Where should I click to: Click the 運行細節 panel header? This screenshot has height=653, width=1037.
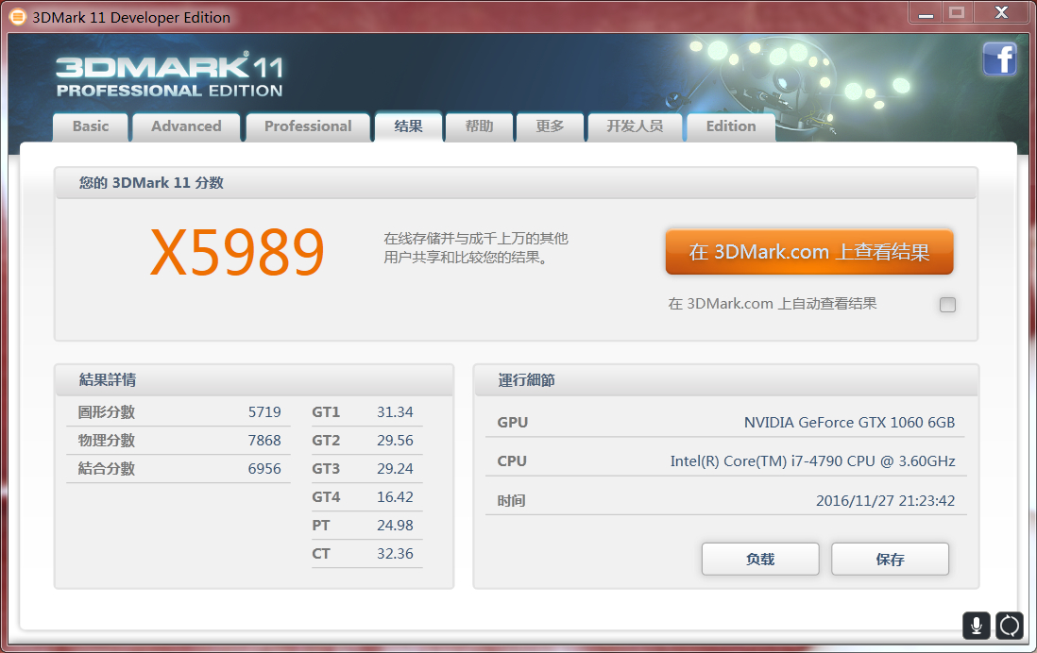(x=726, y=380)
